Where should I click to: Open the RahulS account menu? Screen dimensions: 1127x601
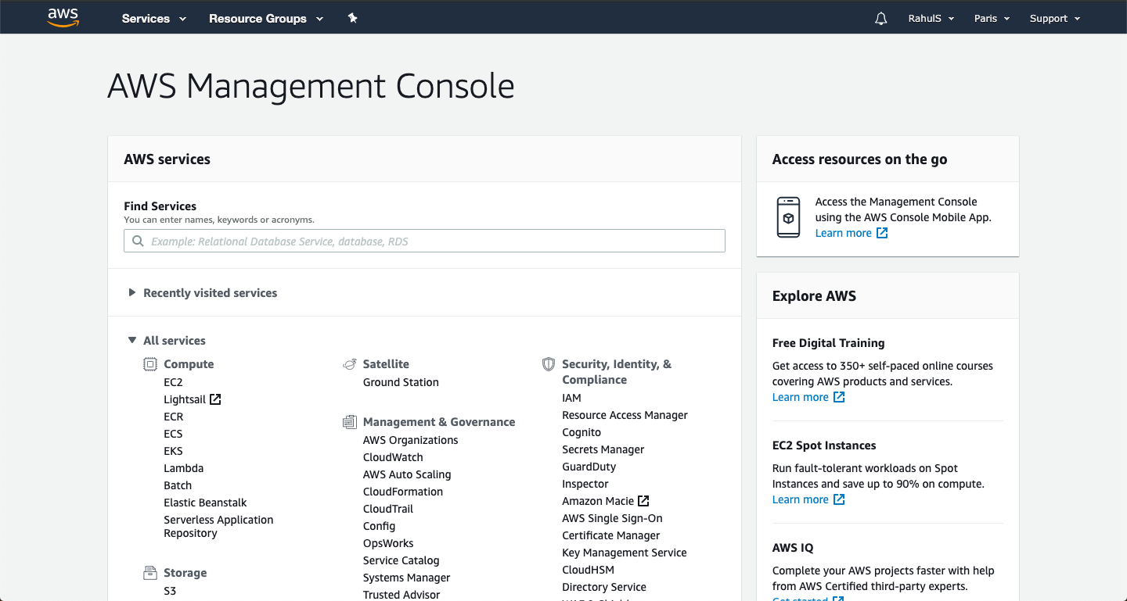[x=931, y=19]
